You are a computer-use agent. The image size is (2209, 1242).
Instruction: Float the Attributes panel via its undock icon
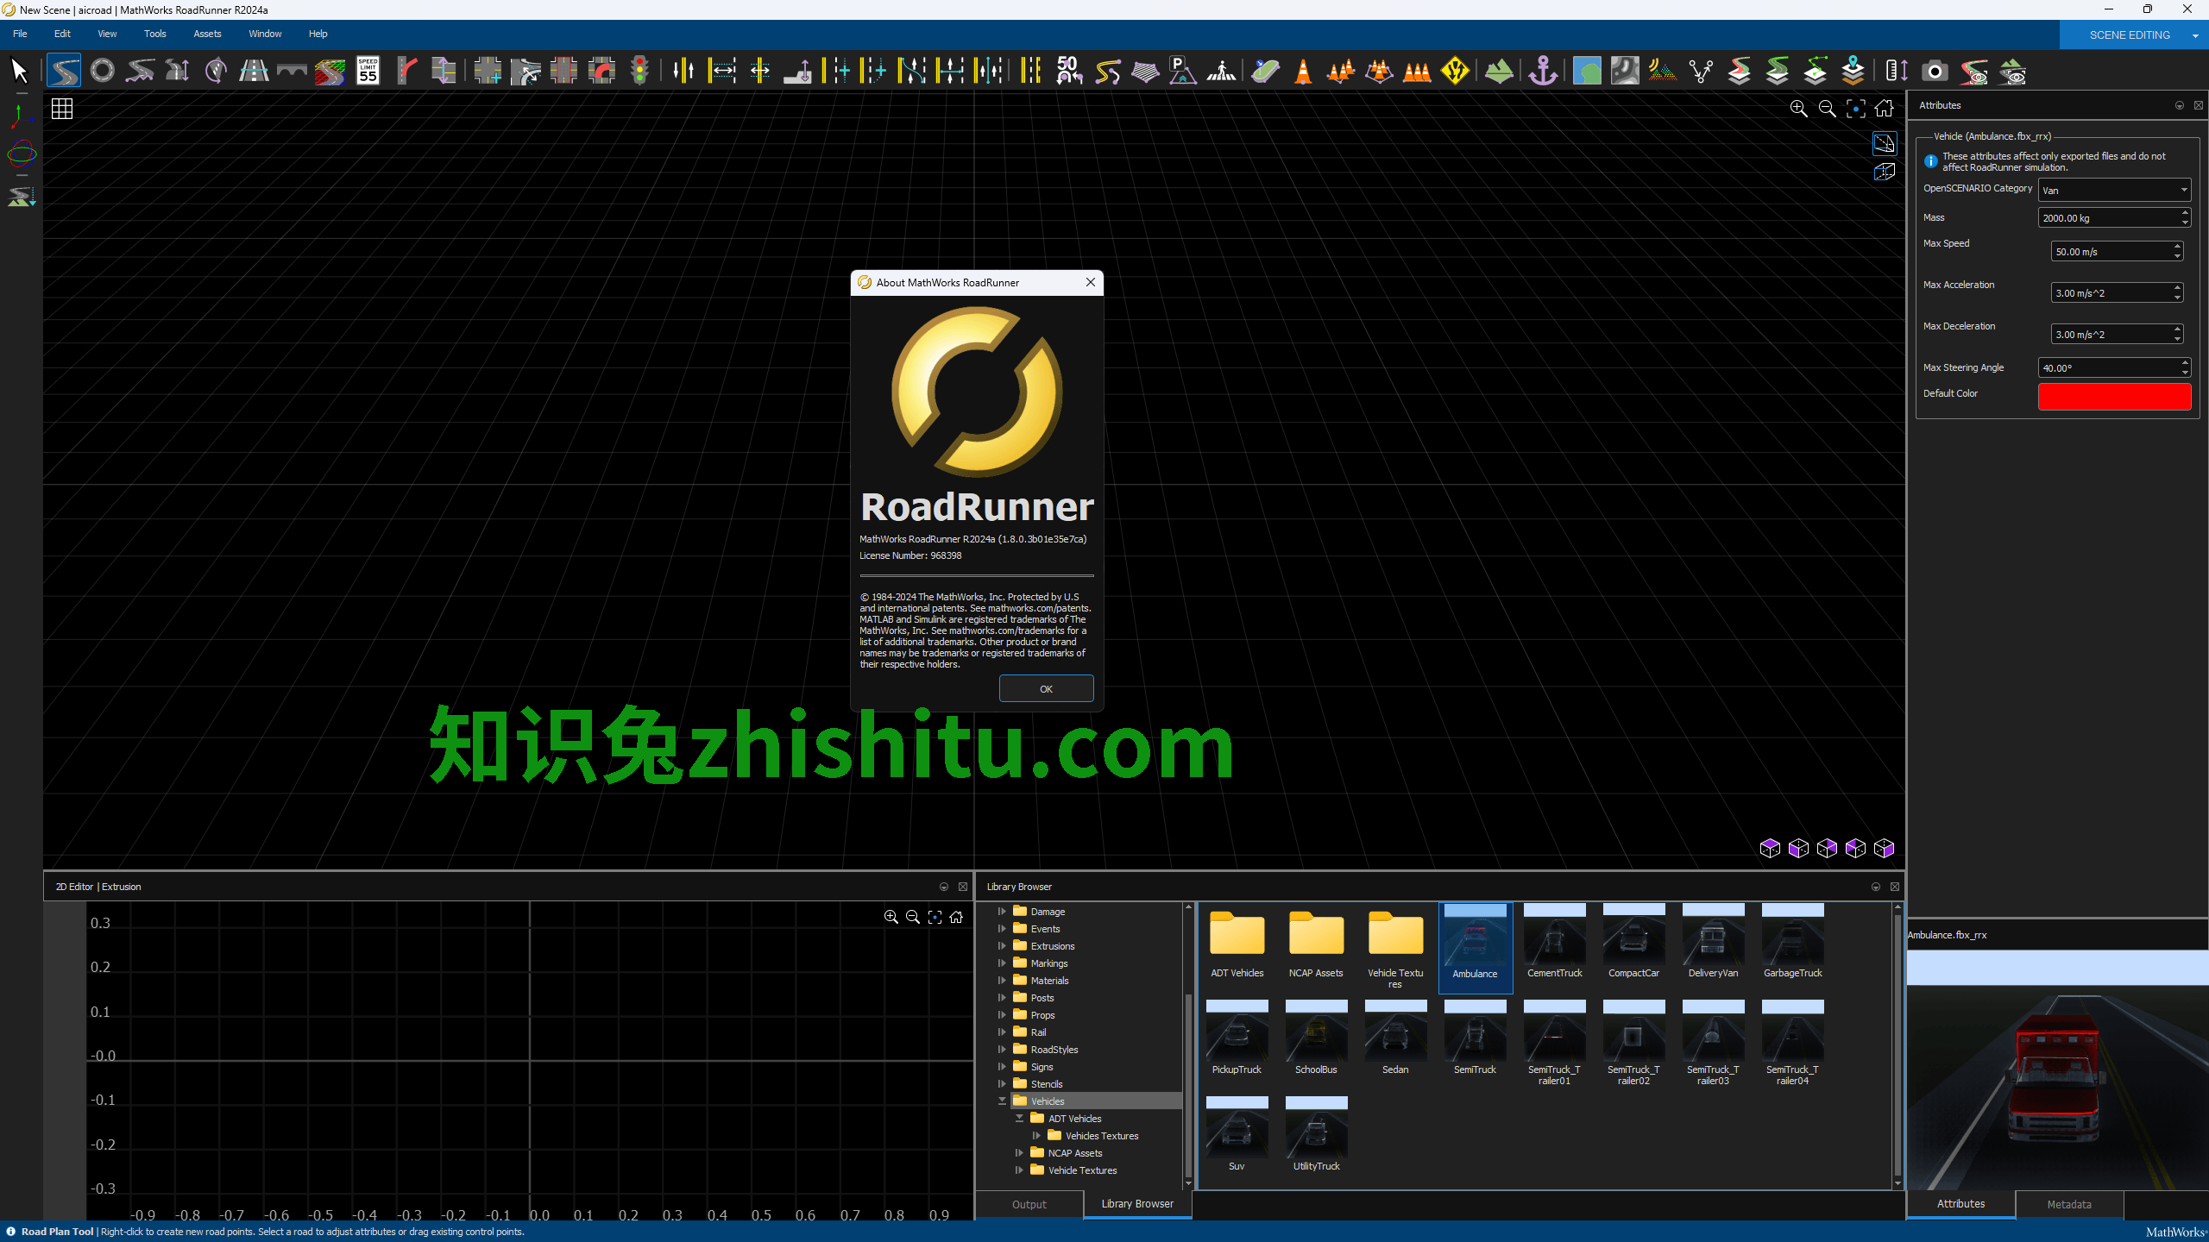(x=2180, y=105)
